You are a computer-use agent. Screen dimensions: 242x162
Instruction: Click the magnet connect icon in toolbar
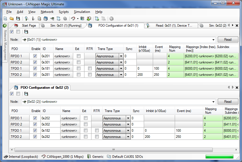(x=73, y=19)
